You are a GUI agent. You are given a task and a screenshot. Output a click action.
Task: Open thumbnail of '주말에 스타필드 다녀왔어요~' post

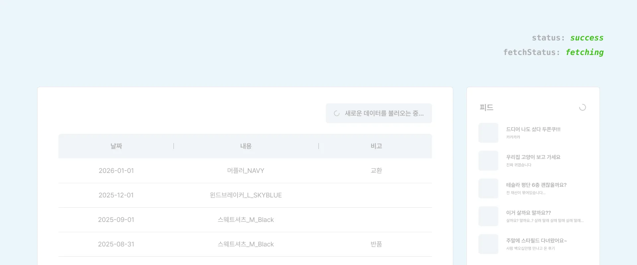pos(488,244)
